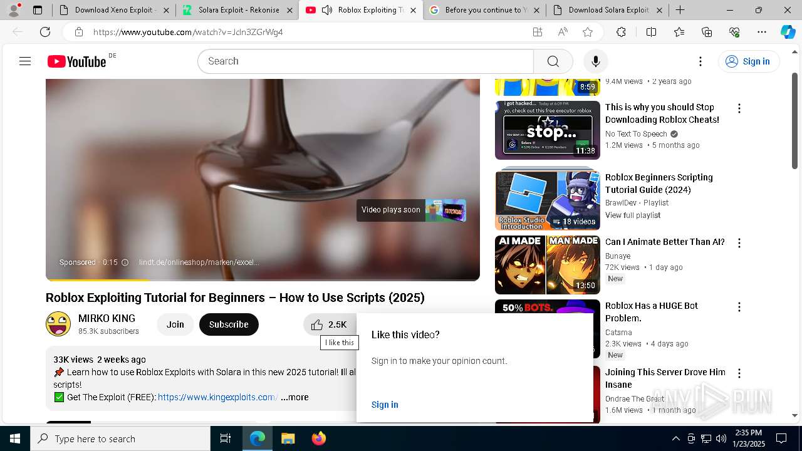Open Tab actions menu icon
Image resolution: width=802 pixels, height=451 pixels.
[x=38, y=10]
